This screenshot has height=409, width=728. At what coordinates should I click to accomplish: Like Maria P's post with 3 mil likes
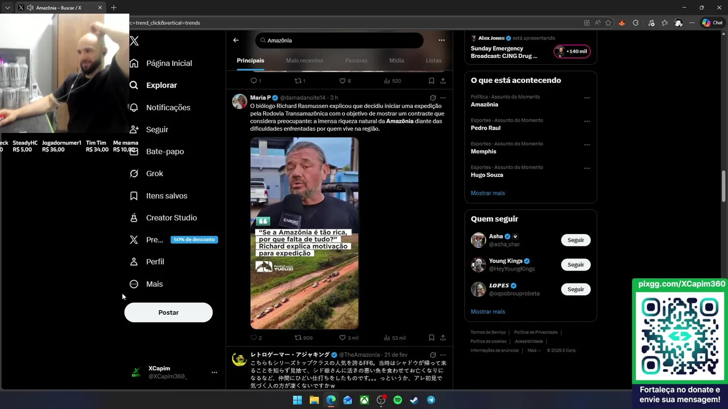(x=342, y=338)
